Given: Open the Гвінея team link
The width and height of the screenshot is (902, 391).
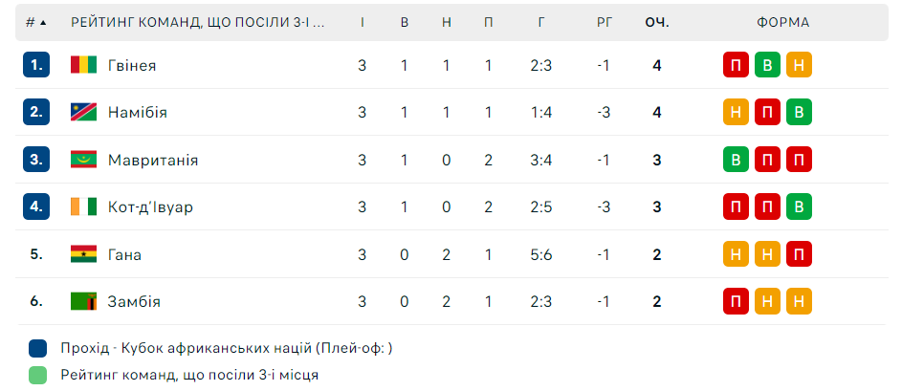Looking at the screenshot, I should coord(132,65).
